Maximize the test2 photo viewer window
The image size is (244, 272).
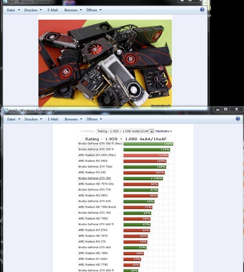click(226, 109)
